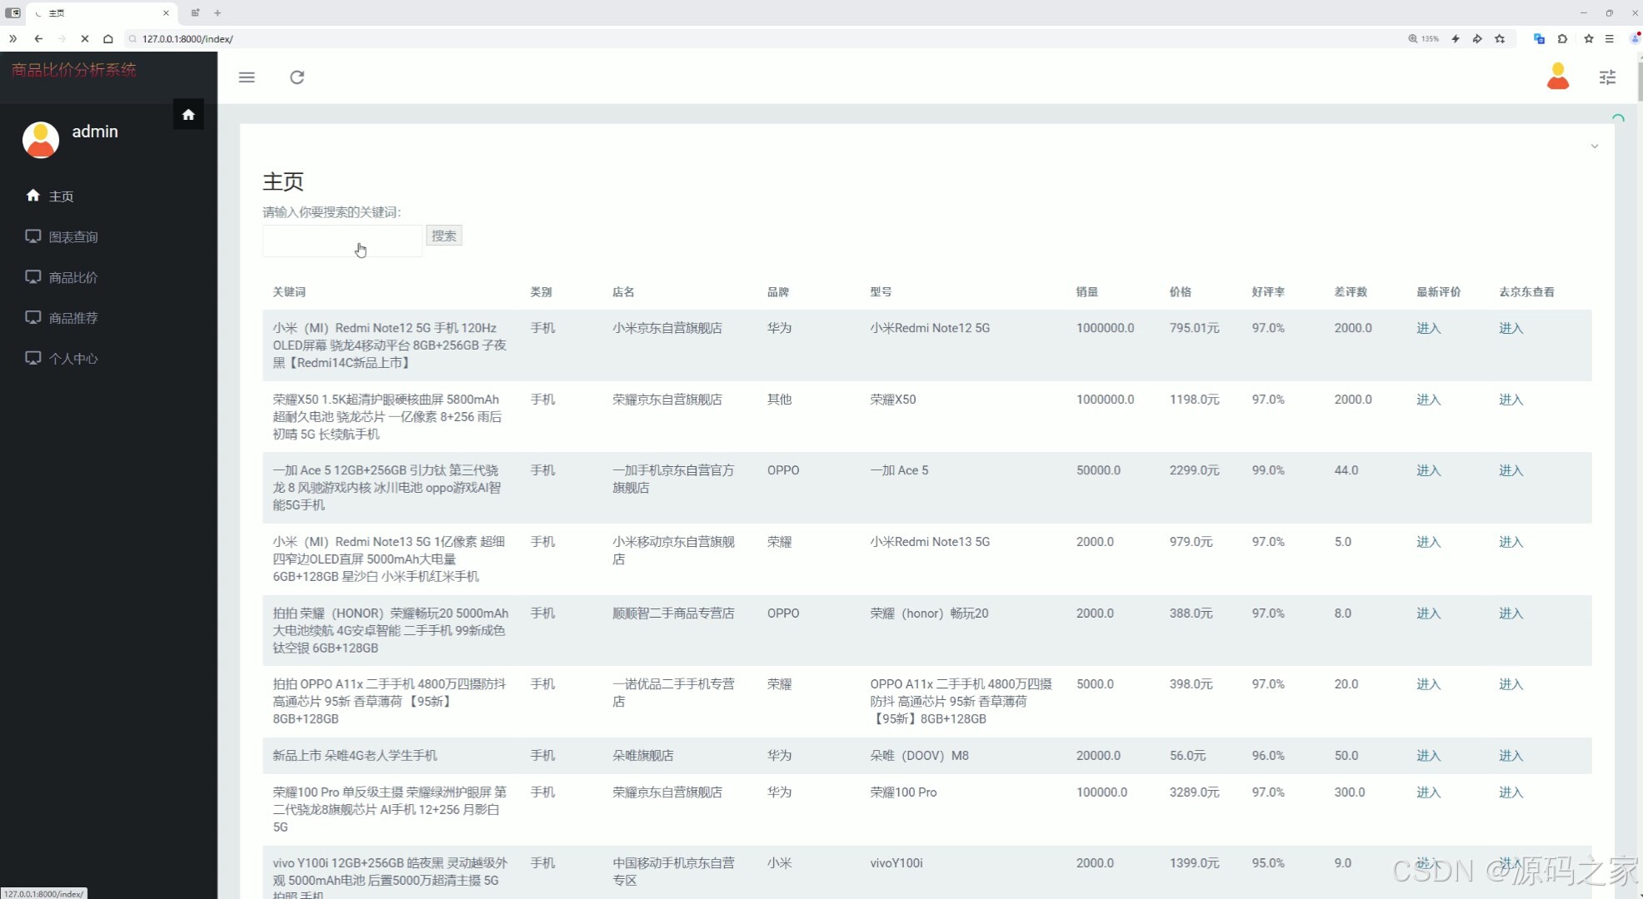The height and width of the screenshot is (899, 1643).
Task: Click the 搜索 search button
Action: [x=443, y=236]
